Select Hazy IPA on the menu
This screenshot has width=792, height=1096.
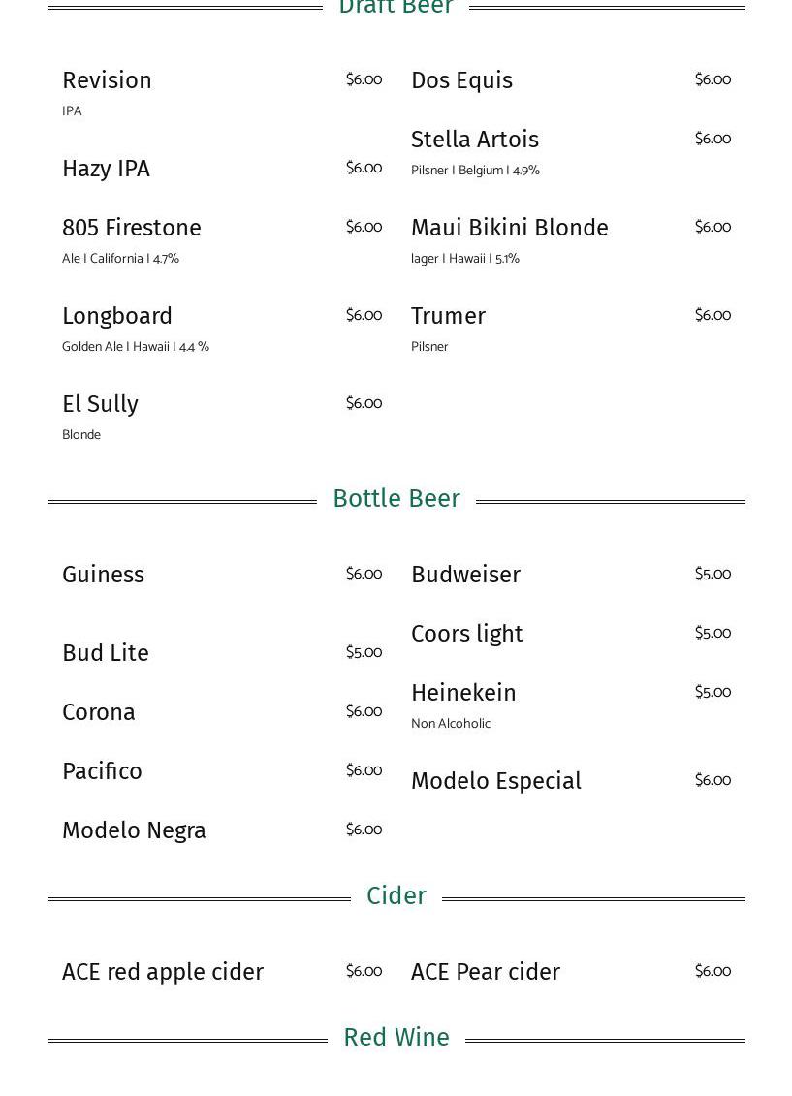(x=107, y=169)
